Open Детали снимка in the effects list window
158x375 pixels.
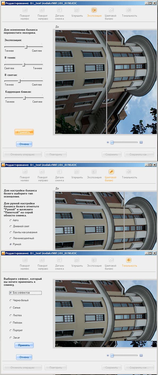pos(59,260)
